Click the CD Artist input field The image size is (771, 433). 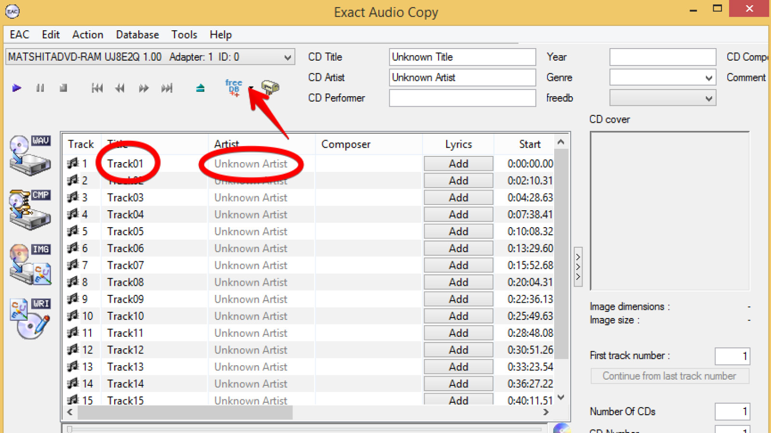(x=462, y=77)
